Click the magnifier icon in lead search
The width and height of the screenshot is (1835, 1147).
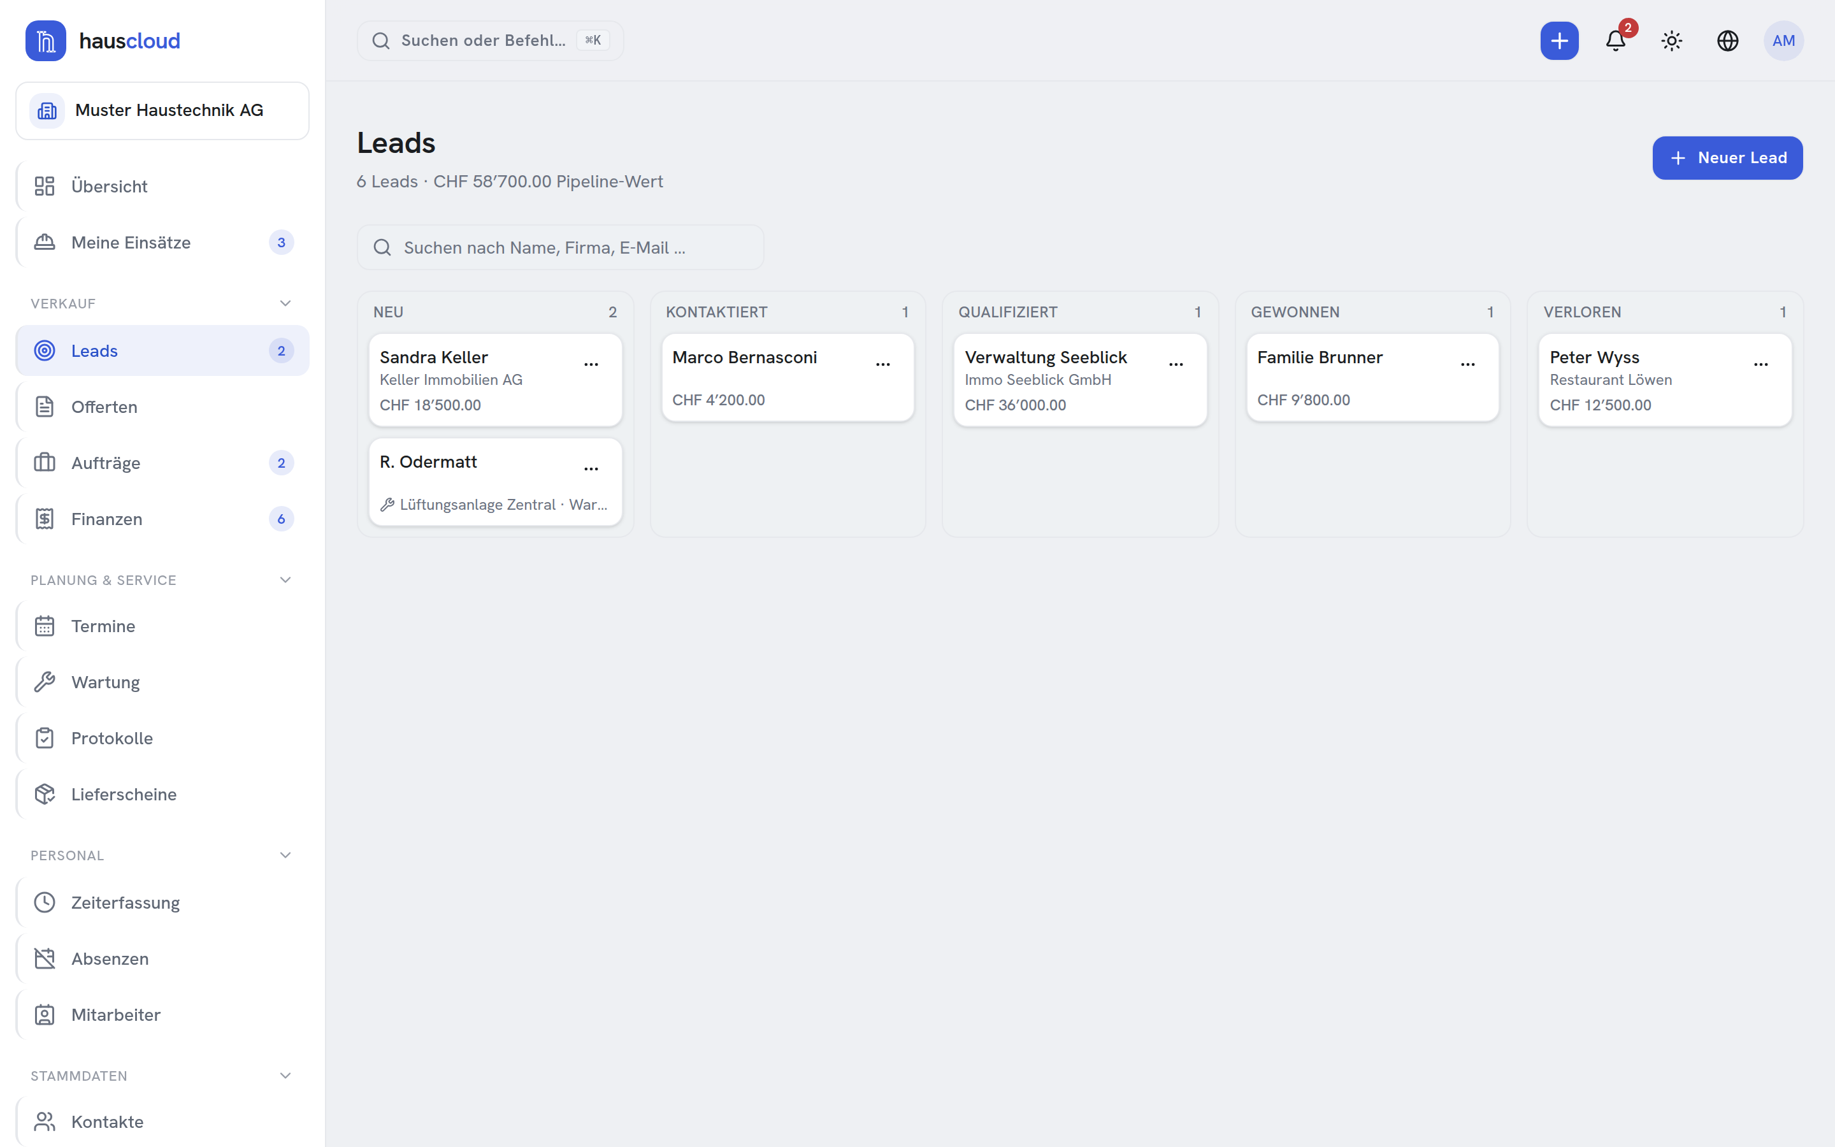click(382, 247)
